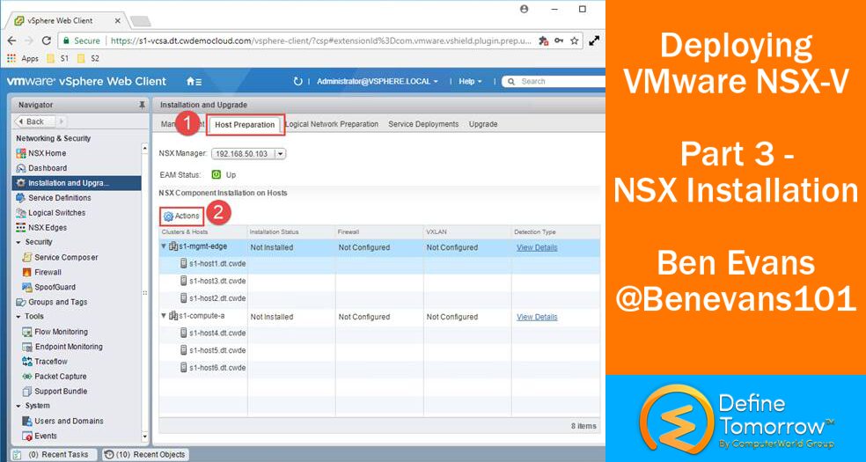
Task: Open Traceflow
Action: coord(45,362)
